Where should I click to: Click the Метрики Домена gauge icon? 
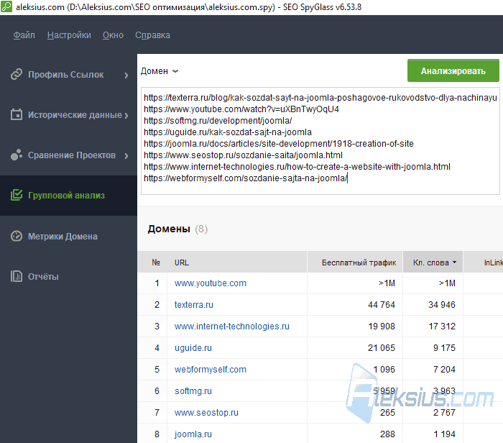click(x=17, y=236)
